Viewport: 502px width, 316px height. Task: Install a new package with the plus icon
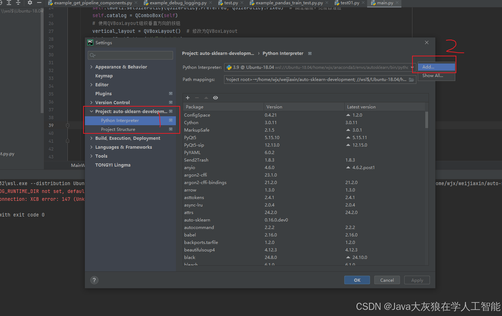click(188, 97)
